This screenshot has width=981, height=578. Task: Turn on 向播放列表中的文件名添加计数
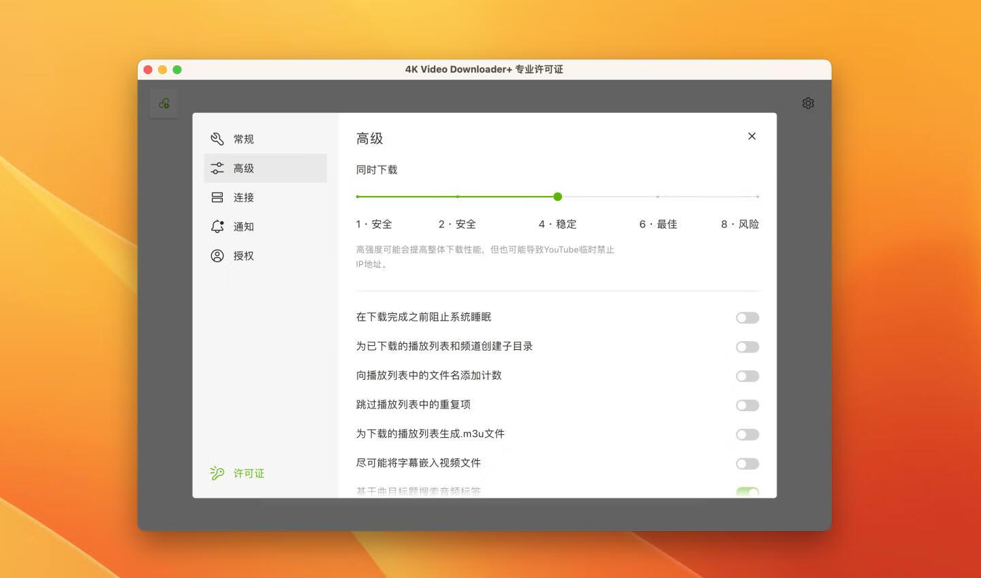pyautogui.click(x=747, y=376)
